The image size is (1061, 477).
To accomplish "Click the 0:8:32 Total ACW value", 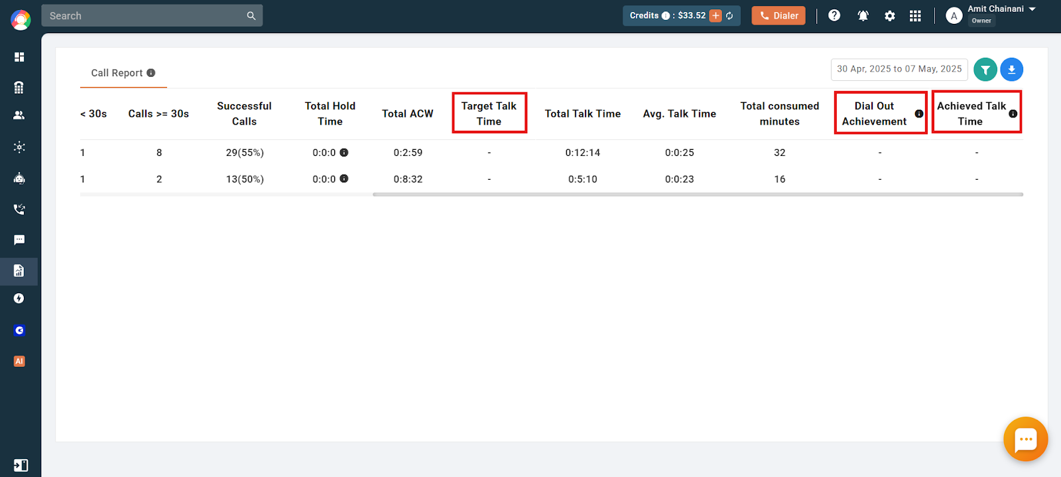I will [408, 179].
